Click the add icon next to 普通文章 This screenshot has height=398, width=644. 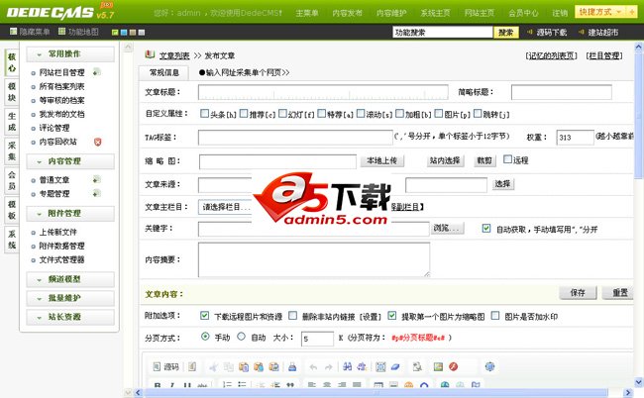[96, 180]
